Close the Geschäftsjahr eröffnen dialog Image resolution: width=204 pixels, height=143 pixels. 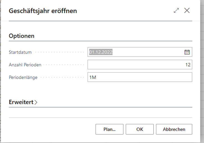[x=187, y=11]
